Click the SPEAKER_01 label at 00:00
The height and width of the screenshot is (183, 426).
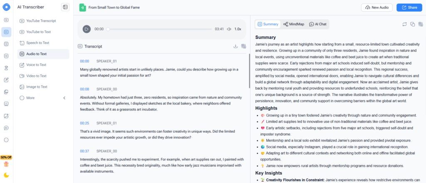click(106, 61)
